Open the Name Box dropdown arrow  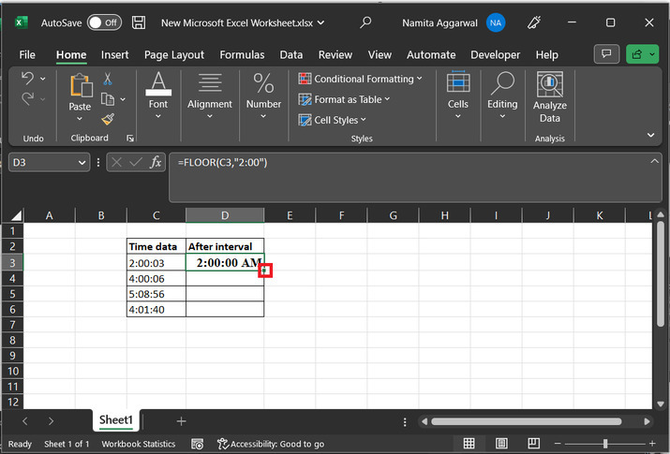[82, 162]
